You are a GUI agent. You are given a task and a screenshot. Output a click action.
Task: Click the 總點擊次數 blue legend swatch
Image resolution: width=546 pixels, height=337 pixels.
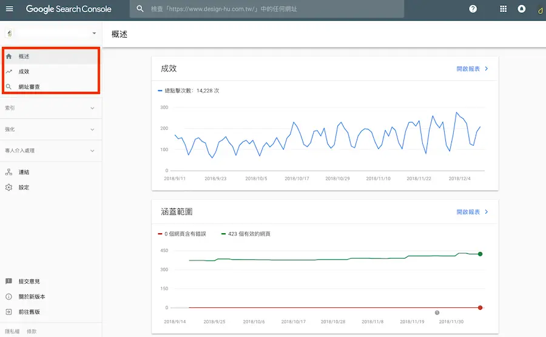point(160,90)
